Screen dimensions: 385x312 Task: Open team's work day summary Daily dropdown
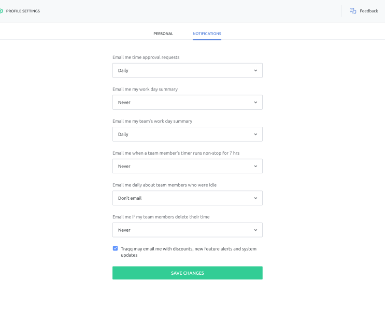pyautogui.click(x=188, y=134)
